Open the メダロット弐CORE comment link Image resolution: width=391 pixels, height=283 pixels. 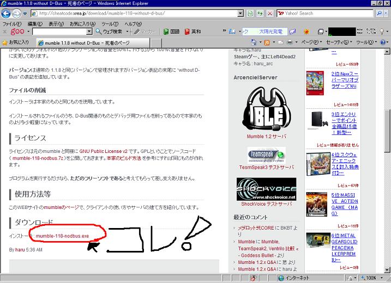coord(256,228)
